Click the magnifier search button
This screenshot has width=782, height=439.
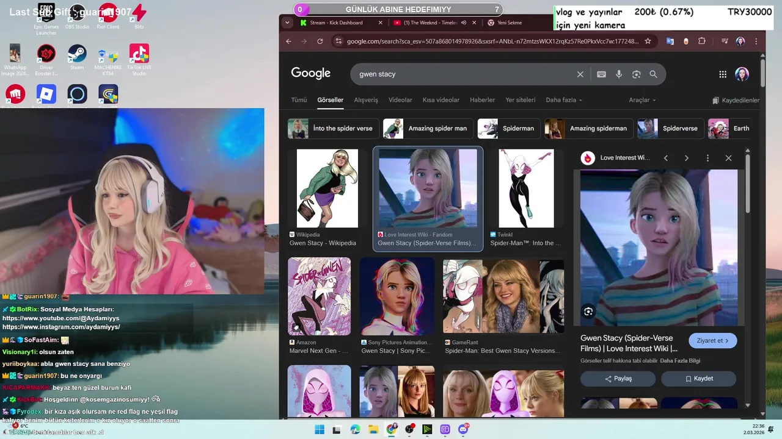(x=653, y=74)
